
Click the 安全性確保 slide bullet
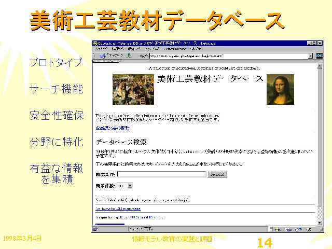57,115
